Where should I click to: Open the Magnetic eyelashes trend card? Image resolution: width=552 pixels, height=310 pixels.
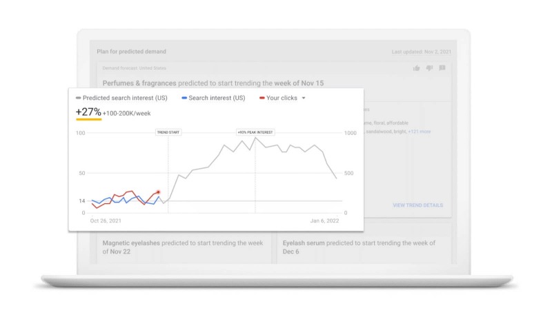point(184,247)
